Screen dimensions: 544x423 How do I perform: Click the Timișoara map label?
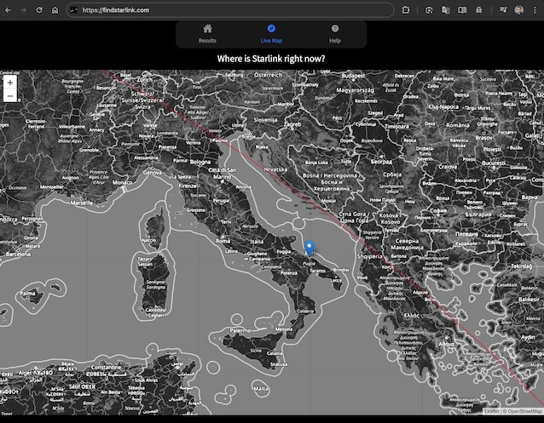click(x=396, y=127)
